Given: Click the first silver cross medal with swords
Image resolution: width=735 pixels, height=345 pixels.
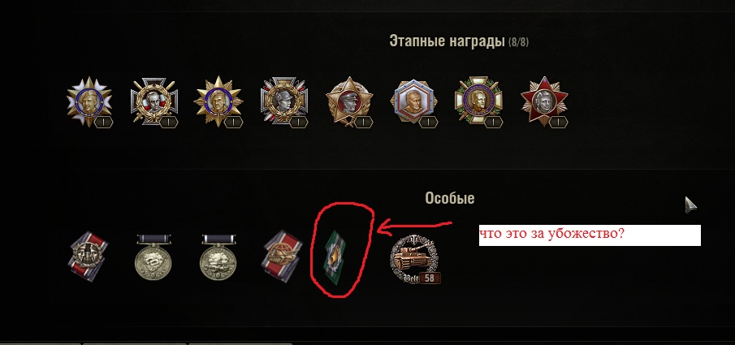Looking at the screenshot, I should pos(153,101).
